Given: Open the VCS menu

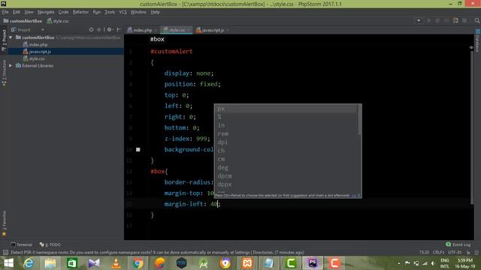Looking at the screenshot, I should tap(123, 12).
